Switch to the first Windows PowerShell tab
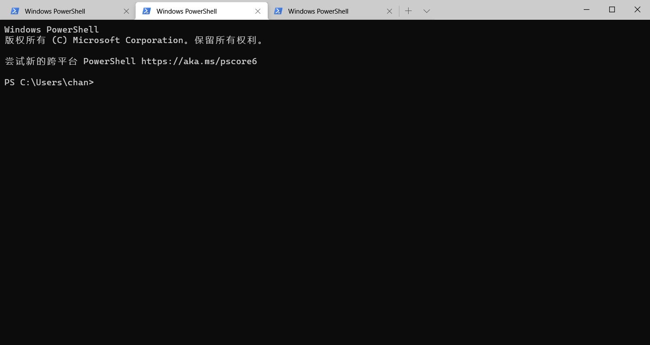The height and width of the screenshot is (345, 650). pos(55,11)
